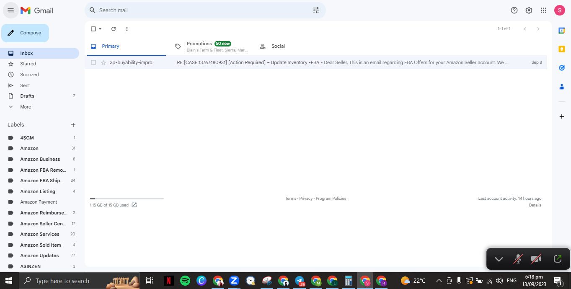This screenshot has height=289, width=571.
Task: Open the Amazon Payment label
Action: 39,202
